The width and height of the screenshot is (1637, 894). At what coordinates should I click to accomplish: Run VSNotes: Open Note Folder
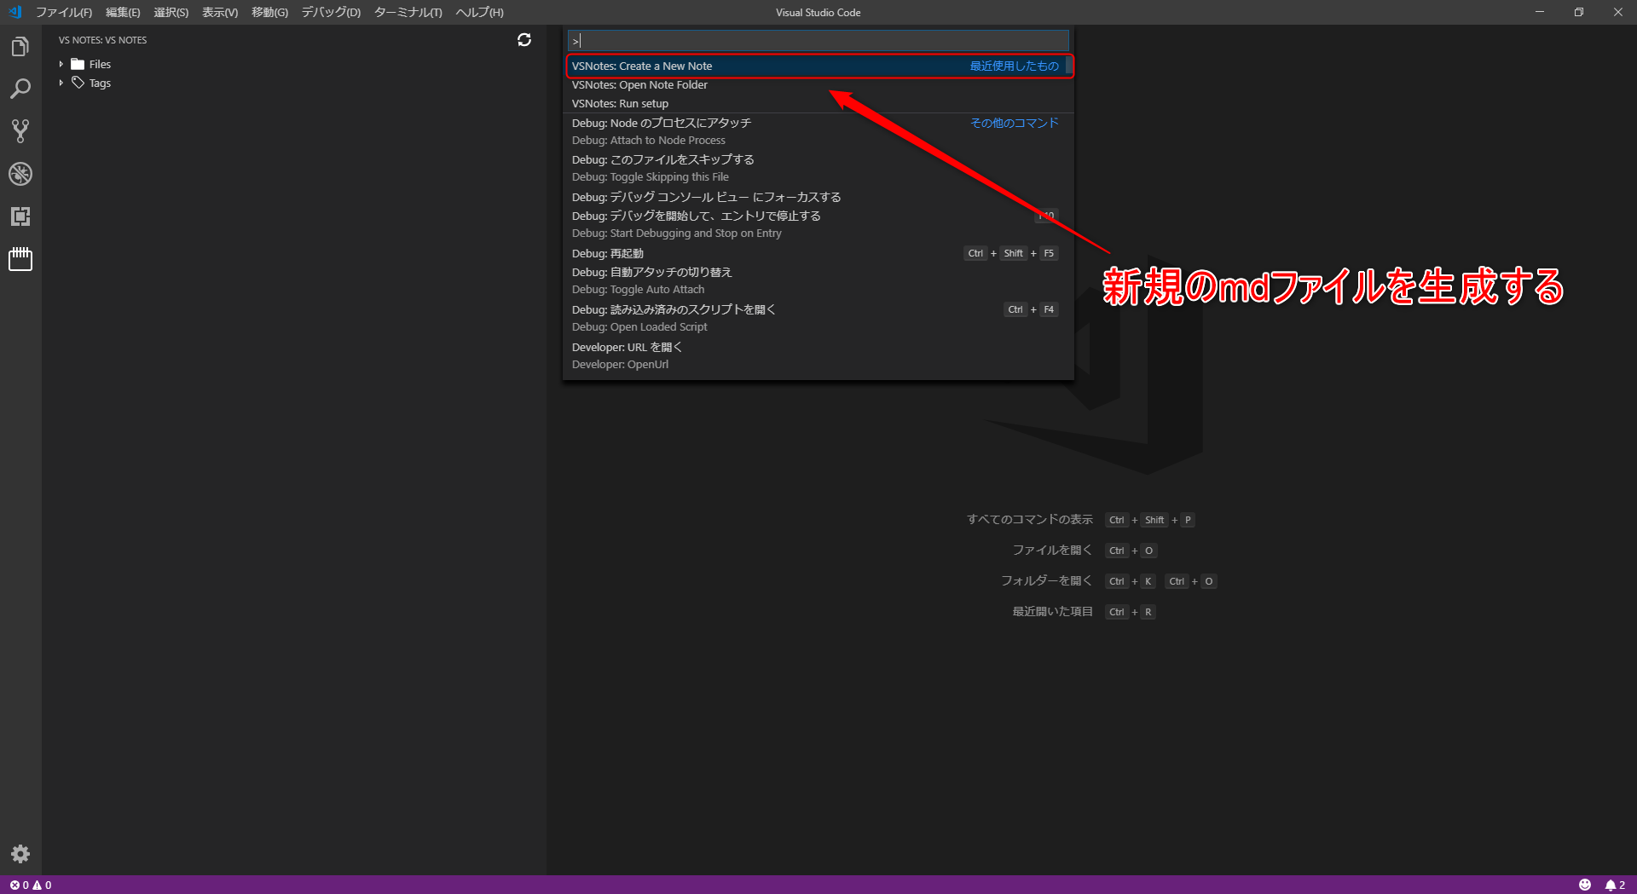point(818,84)
